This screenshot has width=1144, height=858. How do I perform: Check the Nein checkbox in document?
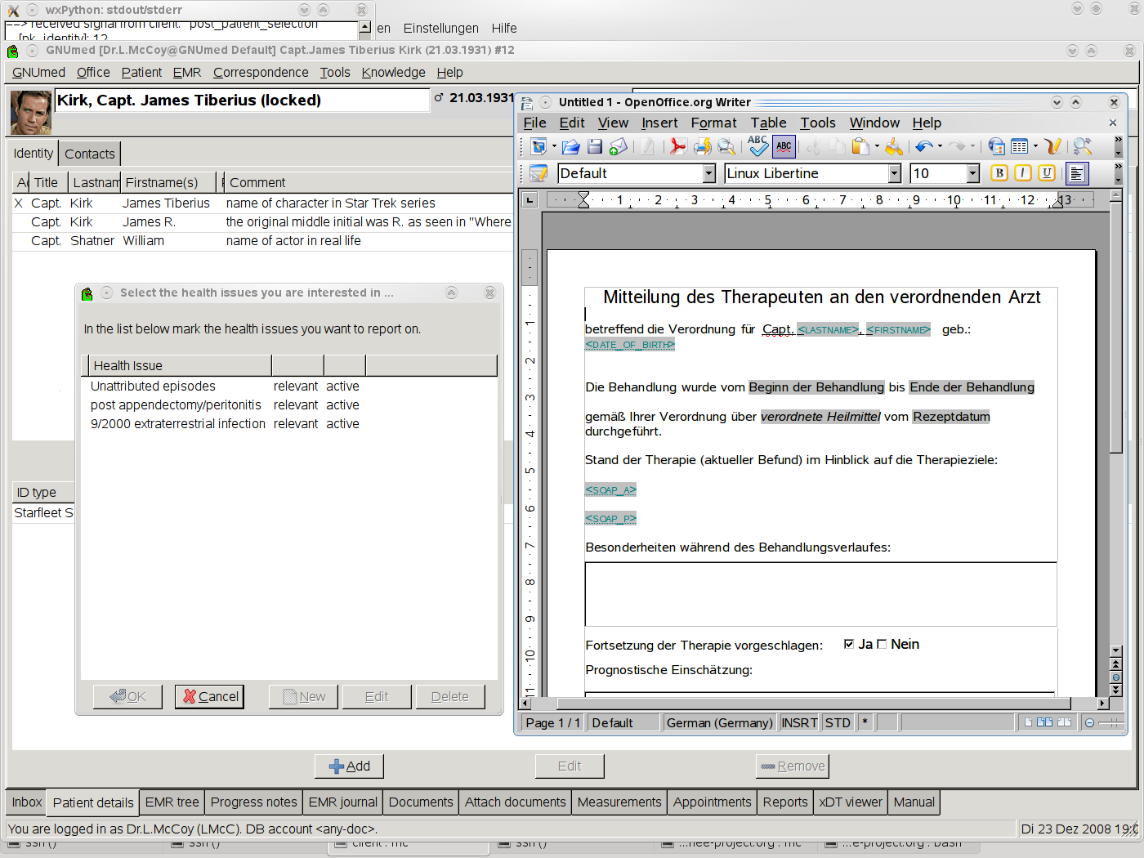tap(882, 644)
